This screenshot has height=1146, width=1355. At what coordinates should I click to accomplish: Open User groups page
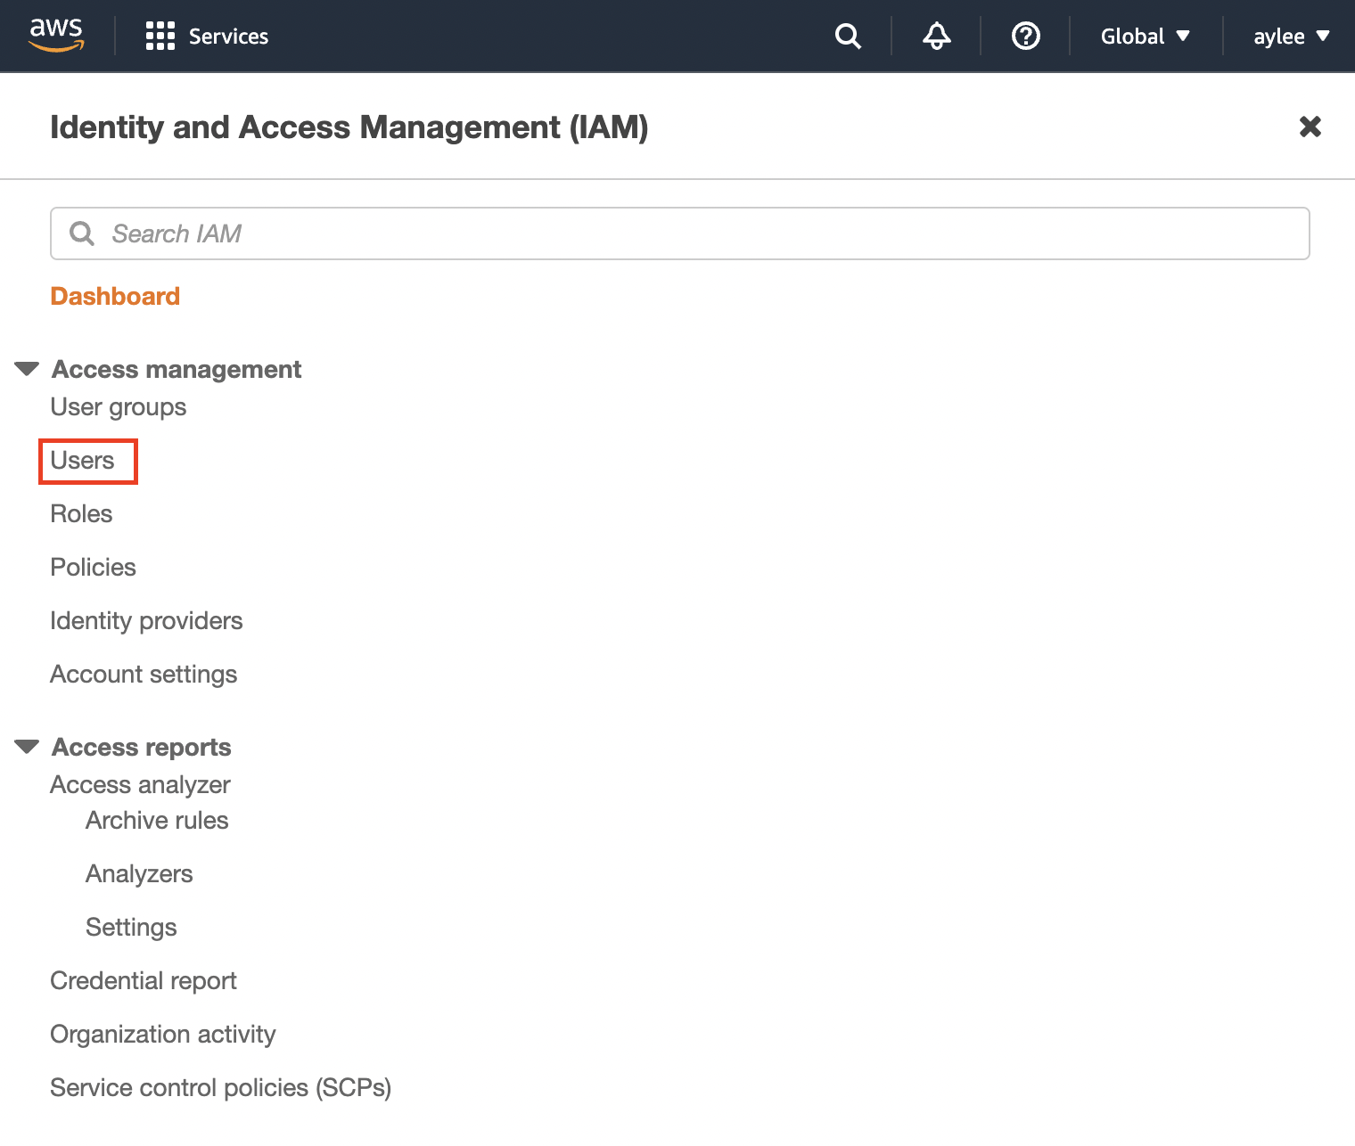coord(119,407)
